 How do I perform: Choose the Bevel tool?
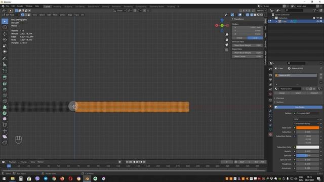(5, 89)
